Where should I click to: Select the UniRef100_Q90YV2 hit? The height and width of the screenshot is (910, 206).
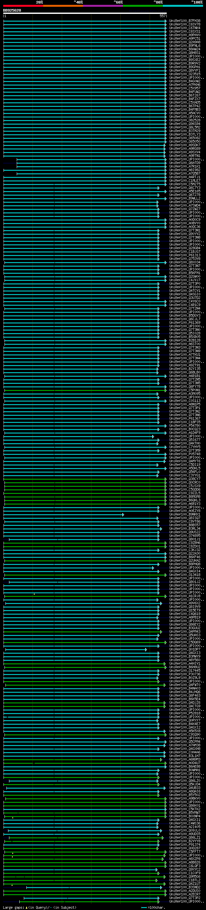tap(185, 234)
